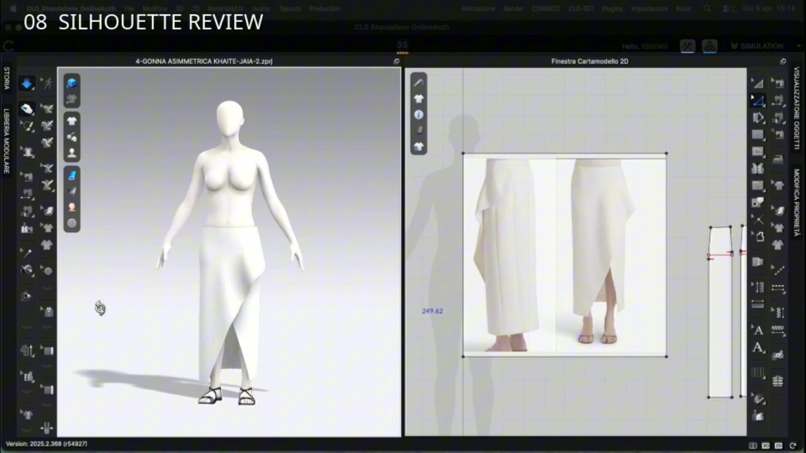Open the Impostazioni menu
The width and height of the screenshot is (806, 453).
click(649, 8)
